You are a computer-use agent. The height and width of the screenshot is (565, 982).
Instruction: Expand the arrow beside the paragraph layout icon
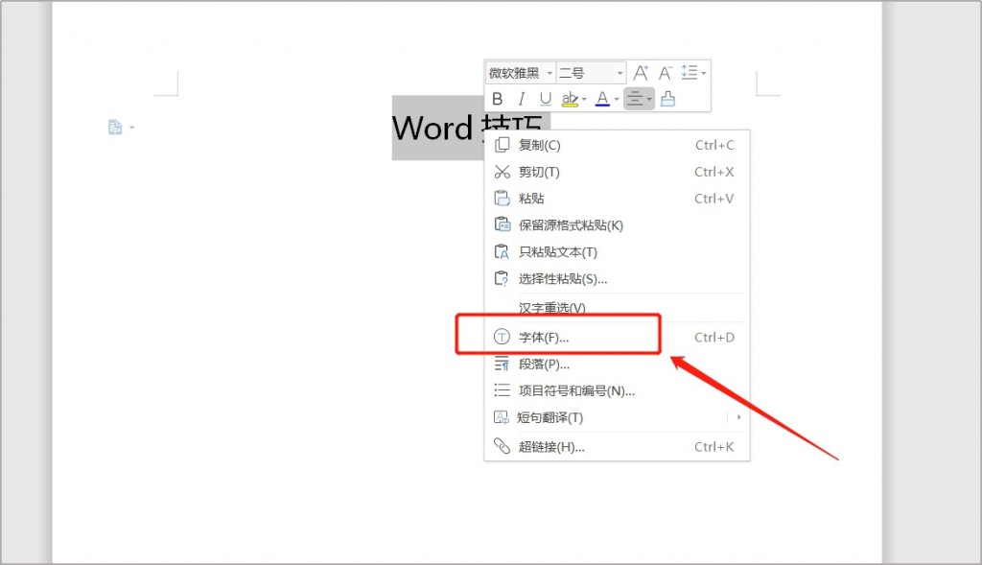point(131,128)
